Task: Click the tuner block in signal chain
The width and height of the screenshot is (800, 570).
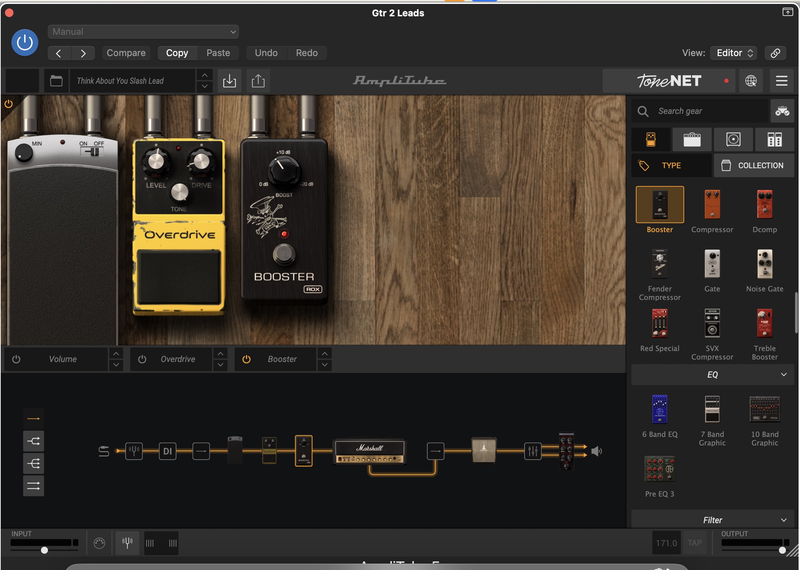Action: click(134, 451)
